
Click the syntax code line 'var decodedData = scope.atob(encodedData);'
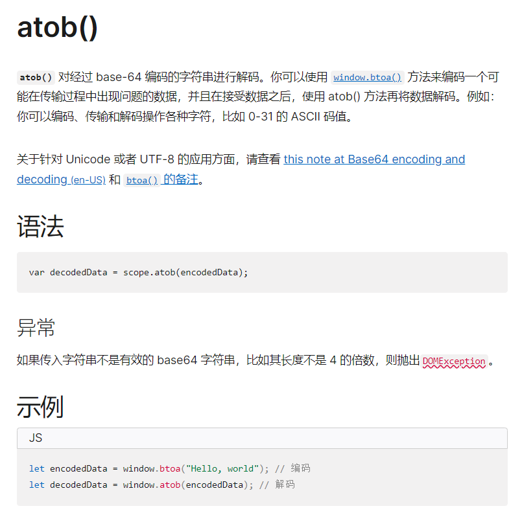pos(139,273)
